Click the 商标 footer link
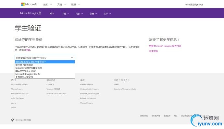224x129 pixels. 176,116
